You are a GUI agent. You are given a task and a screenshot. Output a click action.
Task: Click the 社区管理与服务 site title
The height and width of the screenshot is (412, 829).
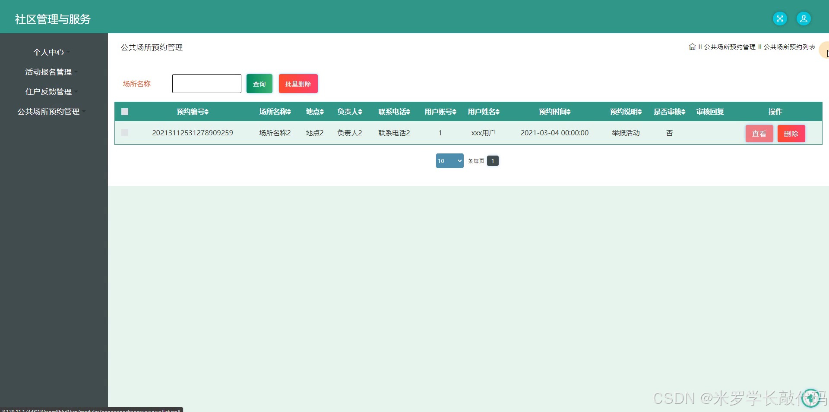click(53, 19)
